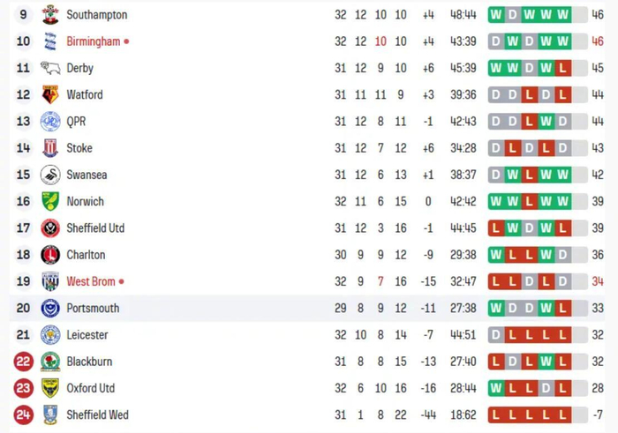618x433 pixels.
Task: Open the West Brom team link
Action: click(91, 282)
